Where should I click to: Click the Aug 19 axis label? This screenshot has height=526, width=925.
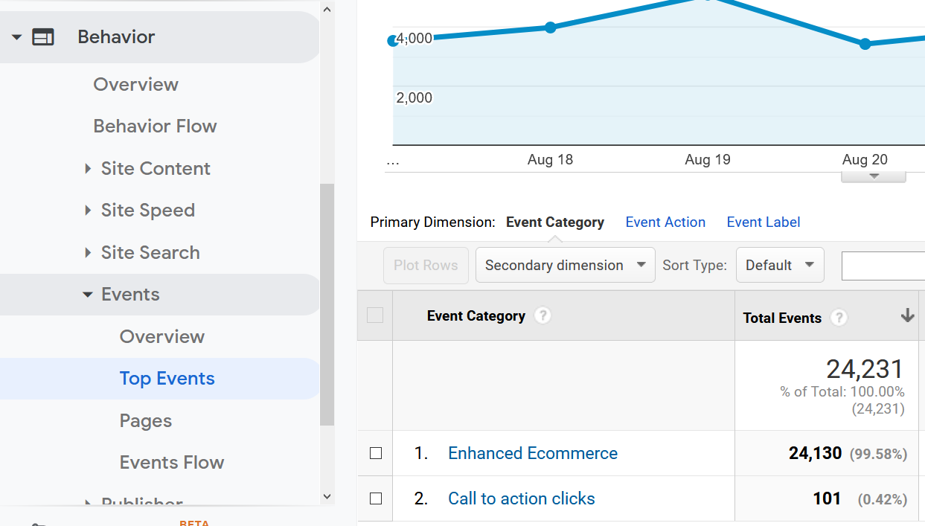pos(708,159)
